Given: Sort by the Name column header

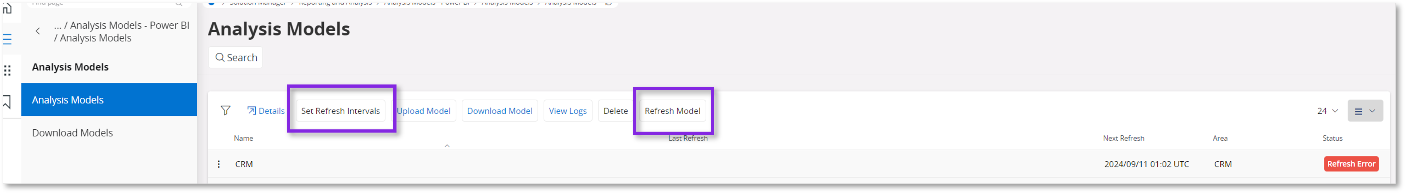Looking at the screenshot, I should tap(243, 139).
